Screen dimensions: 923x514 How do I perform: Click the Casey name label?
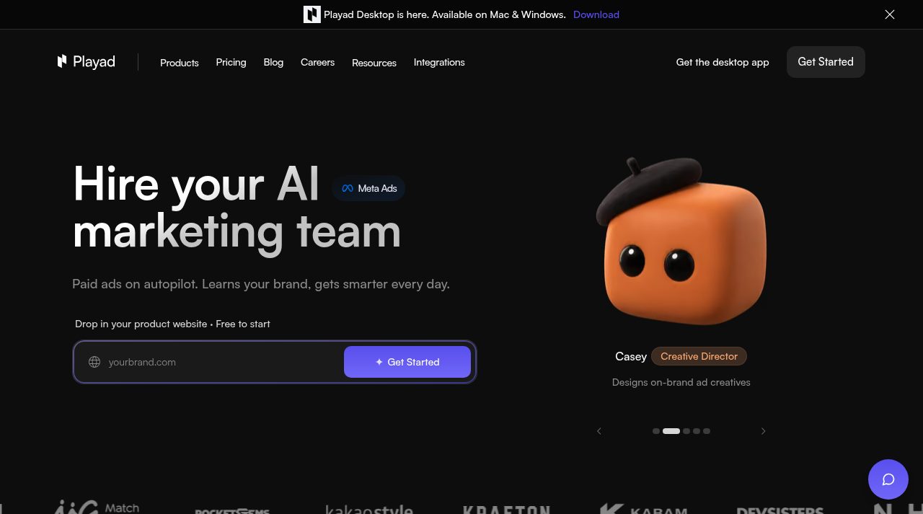tap(631, 356)
